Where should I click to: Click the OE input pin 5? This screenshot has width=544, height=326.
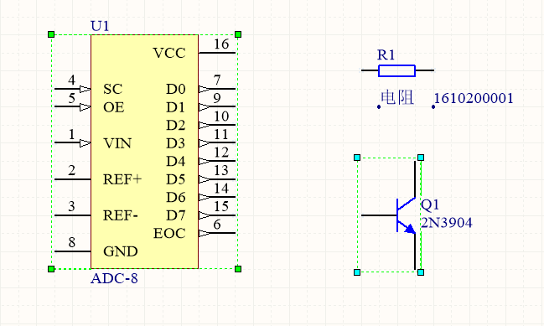(72, 106)
